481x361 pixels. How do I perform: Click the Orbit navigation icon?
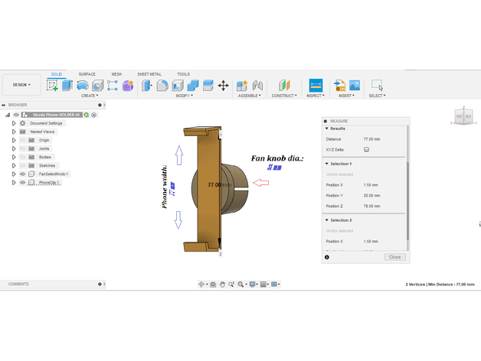click(201, 285)
